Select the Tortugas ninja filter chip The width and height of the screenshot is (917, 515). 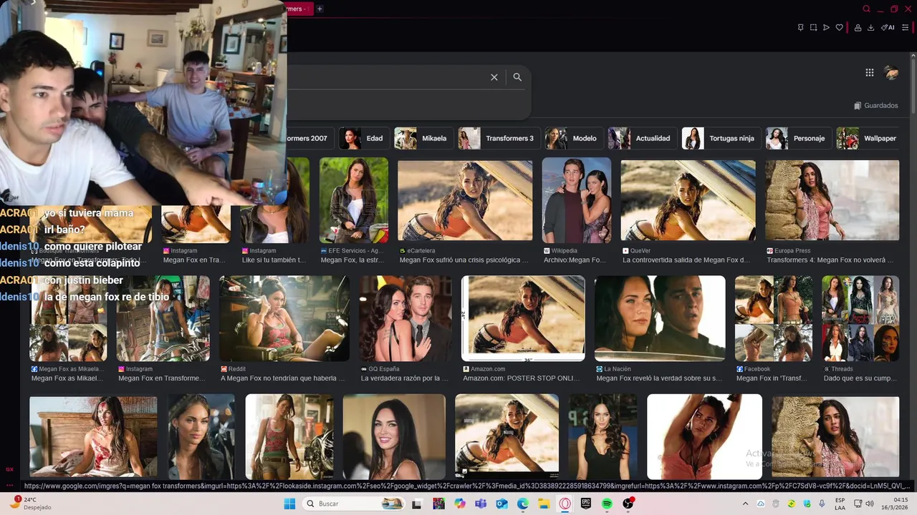coord(721,138)
